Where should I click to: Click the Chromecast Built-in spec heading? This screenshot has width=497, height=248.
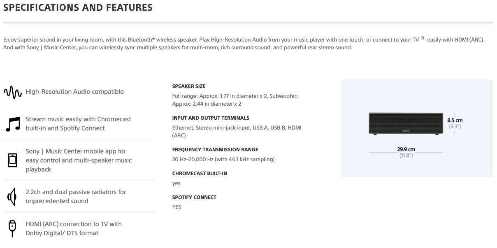200,174
